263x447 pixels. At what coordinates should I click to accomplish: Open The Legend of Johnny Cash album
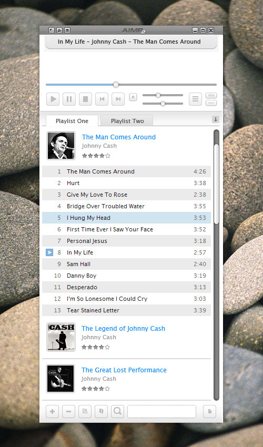[x=123, y=328]
